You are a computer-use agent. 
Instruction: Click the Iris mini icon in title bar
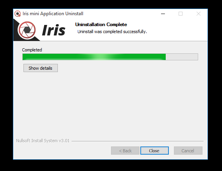(x=18, y=14)
